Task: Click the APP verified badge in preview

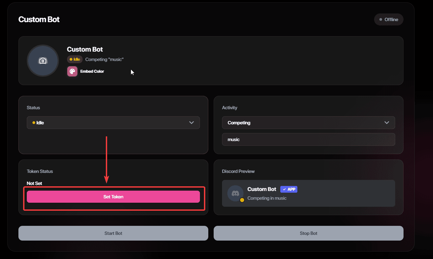Action: [x=289, y=189]
